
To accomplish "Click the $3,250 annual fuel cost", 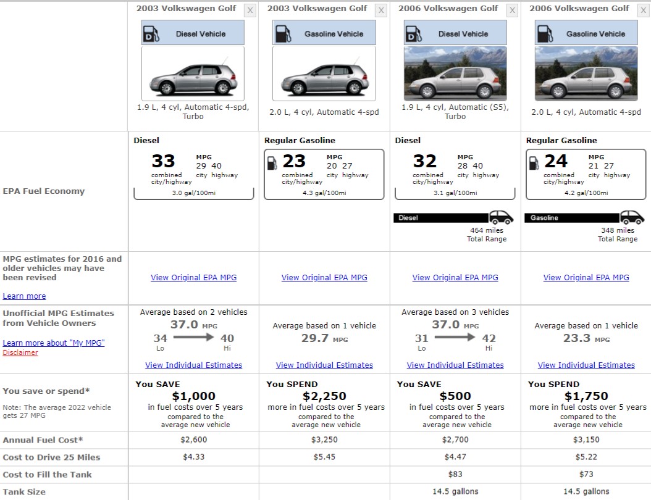I will [x=324, y=440].
